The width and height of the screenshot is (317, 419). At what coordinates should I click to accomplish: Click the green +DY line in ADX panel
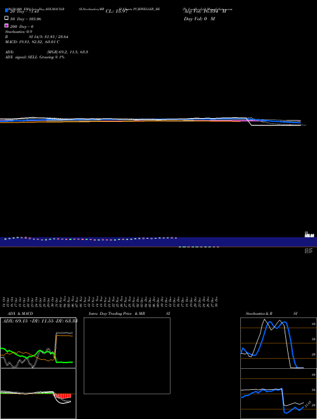coord(36,357)
